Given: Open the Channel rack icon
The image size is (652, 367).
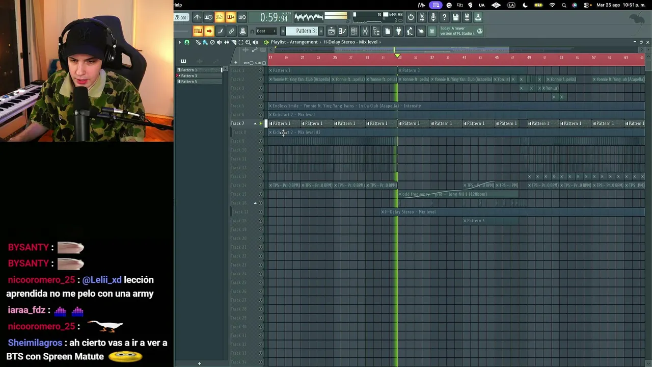Looking at the screenshot, I should [x=354, y=31].
